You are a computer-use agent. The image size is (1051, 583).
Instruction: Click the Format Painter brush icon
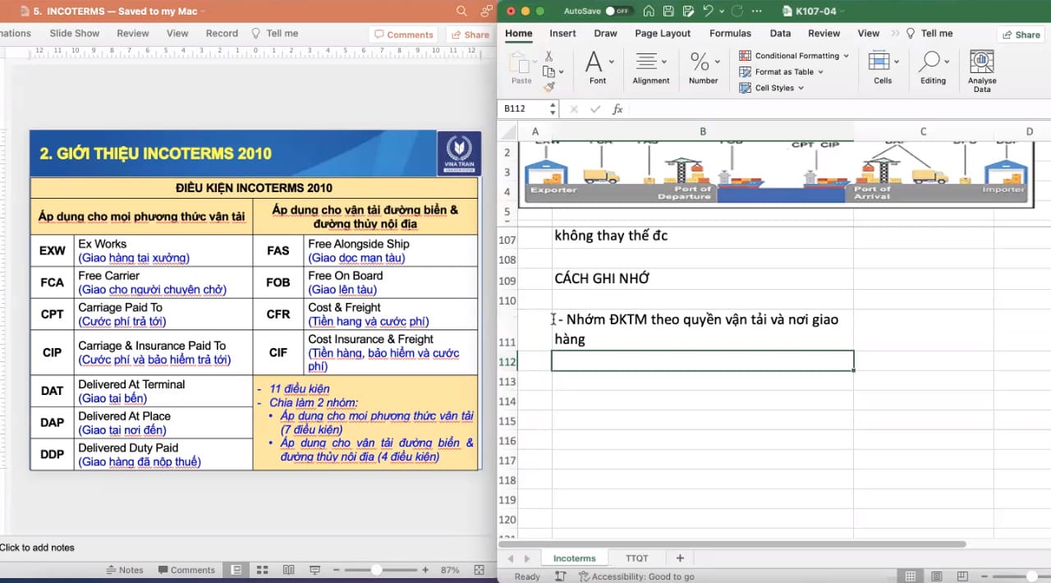pyautogui.click(x=549, y=87)
